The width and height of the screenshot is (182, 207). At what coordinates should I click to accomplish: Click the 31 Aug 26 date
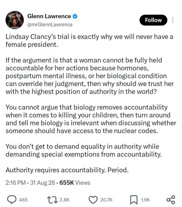[x=42, y=183]
